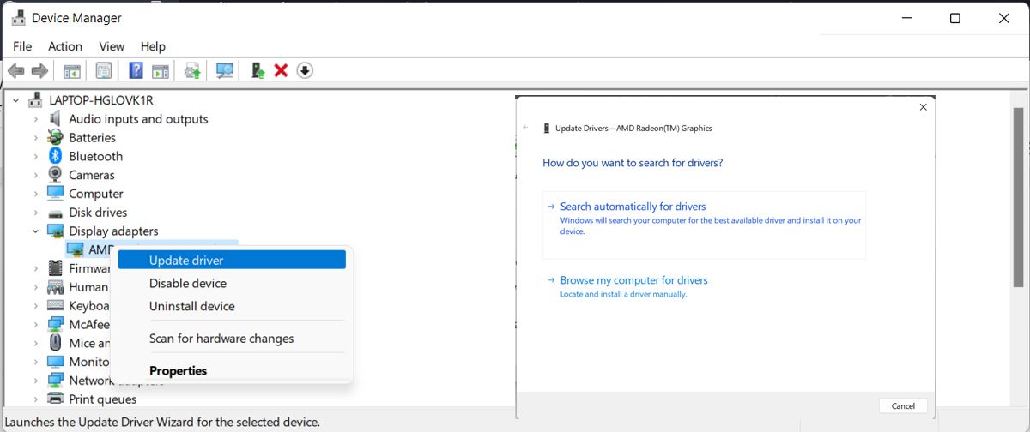The height and width of the screenshot is (432, 1030).
Task: Click the Keyboards category icon
Action: coord(56,306)
